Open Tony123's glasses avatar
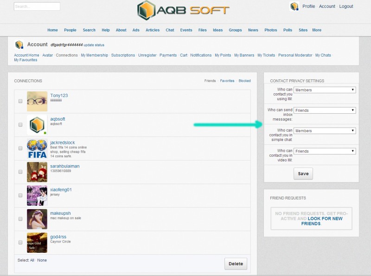This screenshot has height=276, width=371. pos(37,101)
